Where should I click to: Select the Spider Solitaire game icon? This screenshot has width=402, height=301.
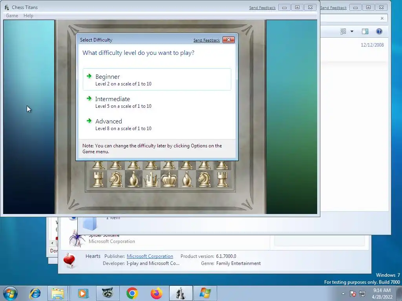[x=77, y=239]
